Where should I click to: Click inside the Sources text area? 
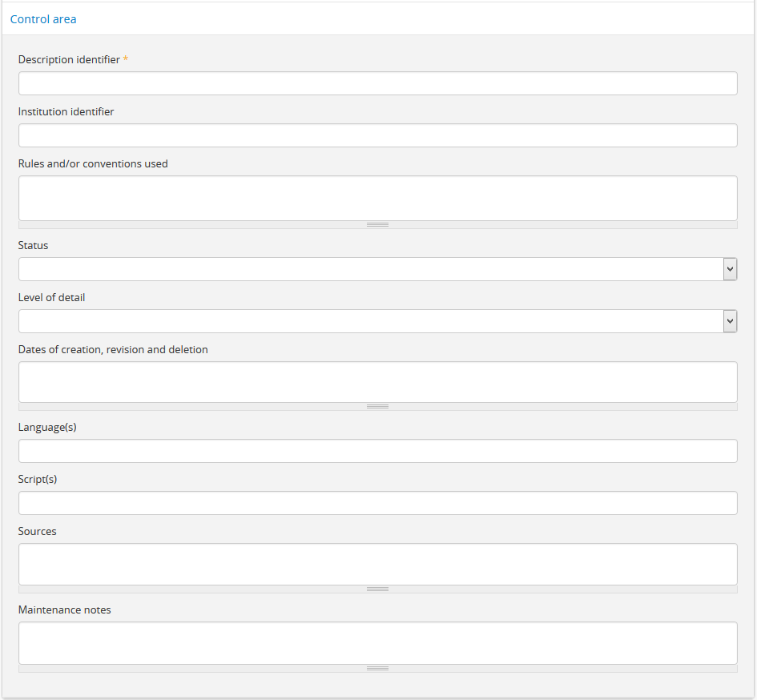(x=377, y=564)
